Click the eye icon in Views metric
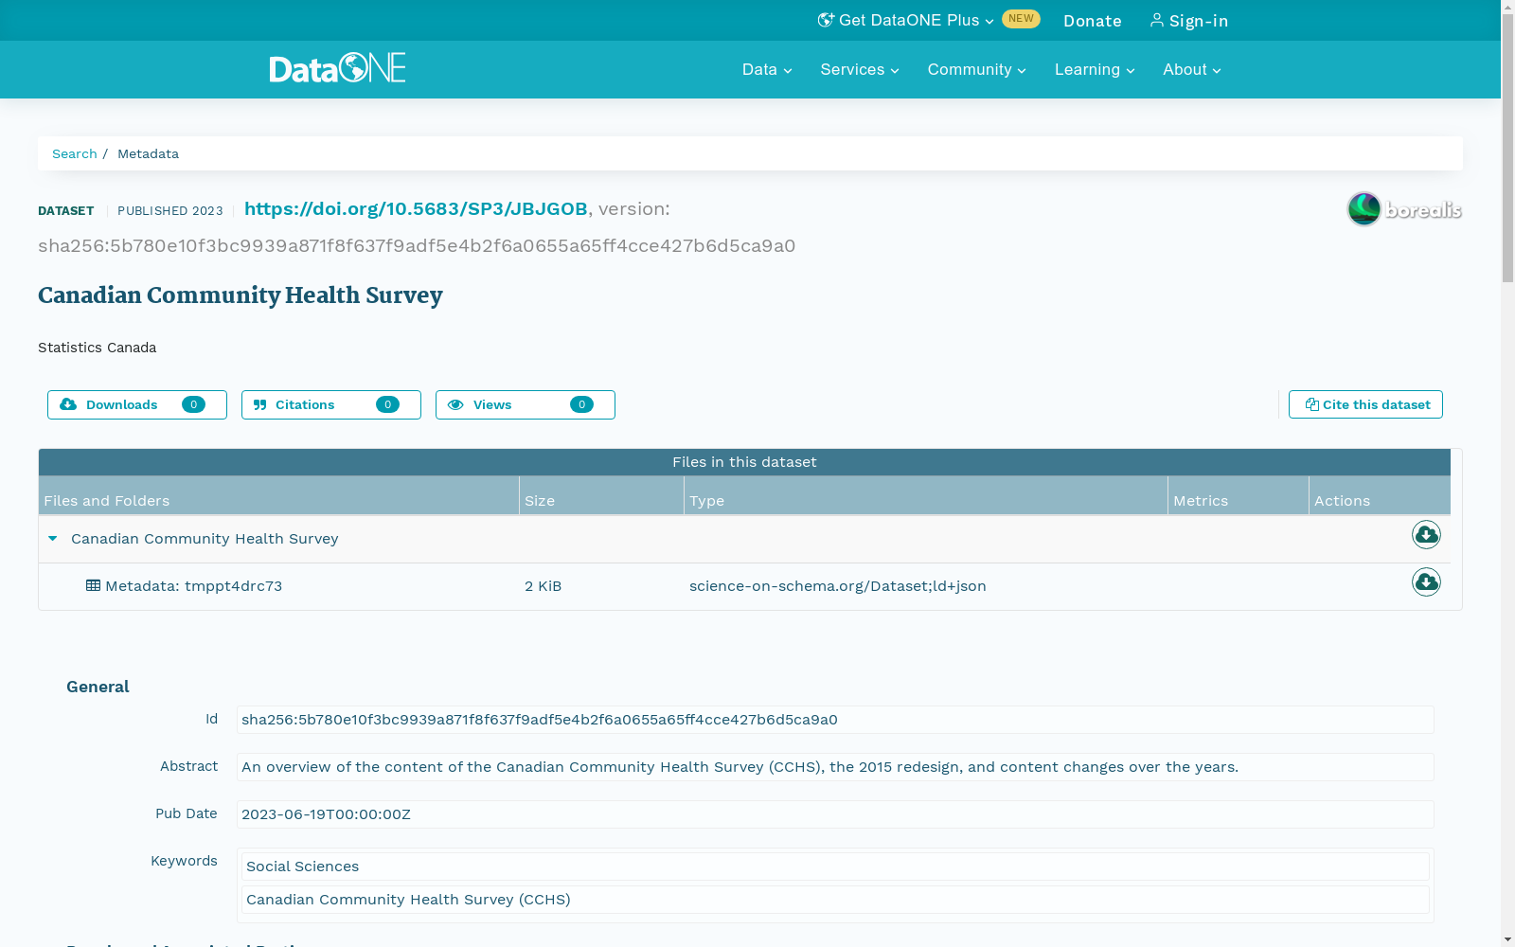The width and height of the screenshot is (1515, 947). click(x=455, y=404)
